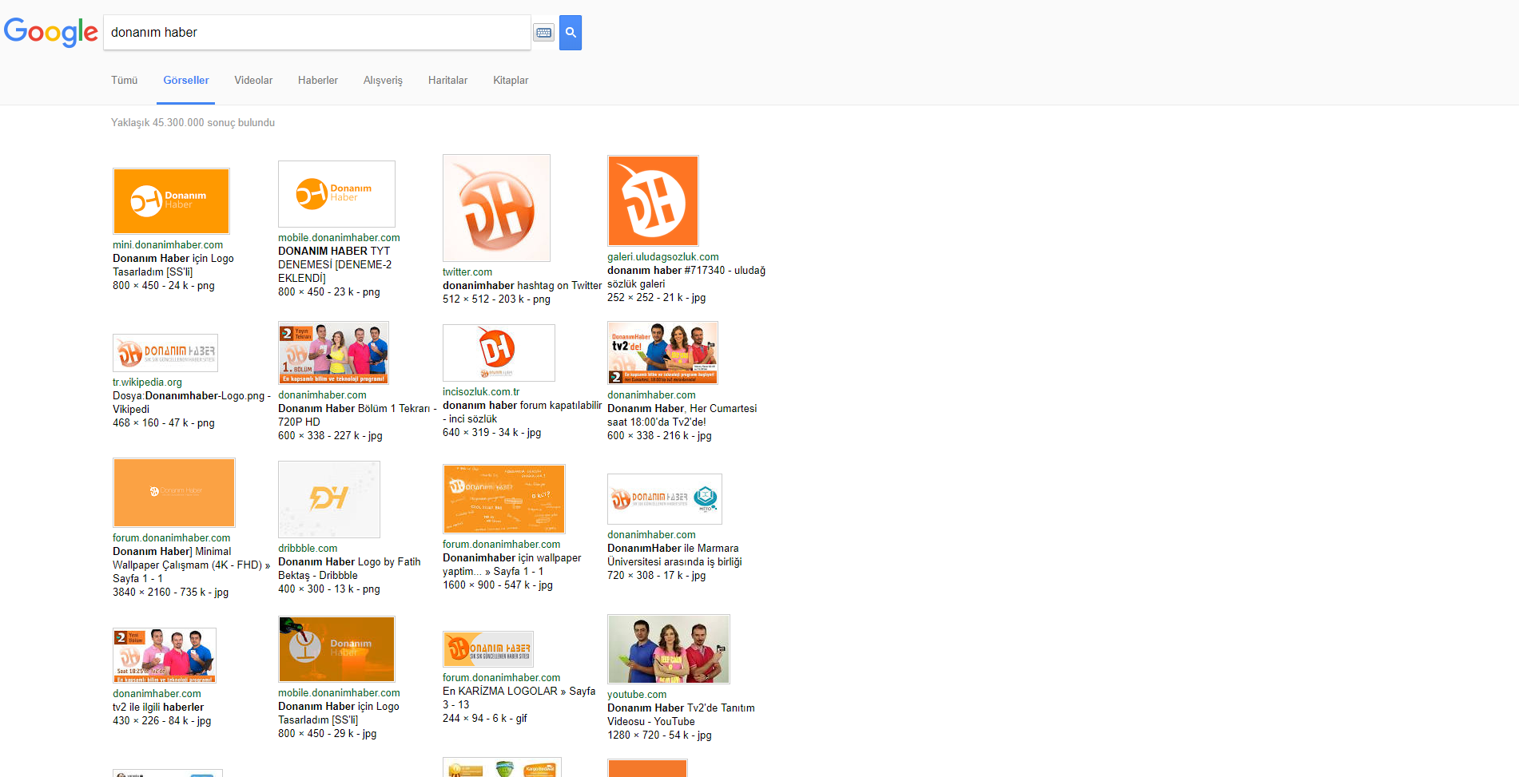The height and width of the screenshot is (777, 1519).
Task: Click the blue search magnifier button
Action: coord(571,33)
